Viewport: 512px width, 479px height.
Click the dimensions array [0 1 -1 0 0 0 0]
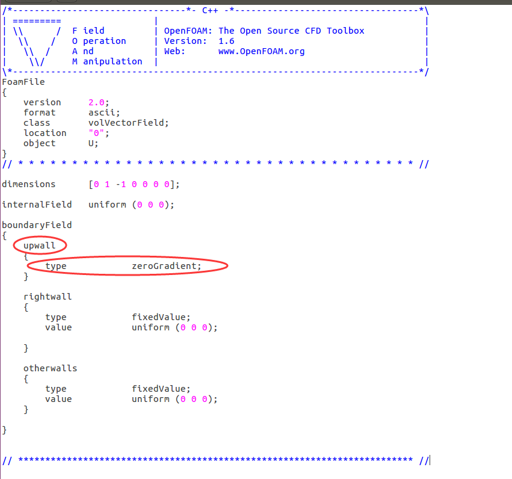click(133, 184)
